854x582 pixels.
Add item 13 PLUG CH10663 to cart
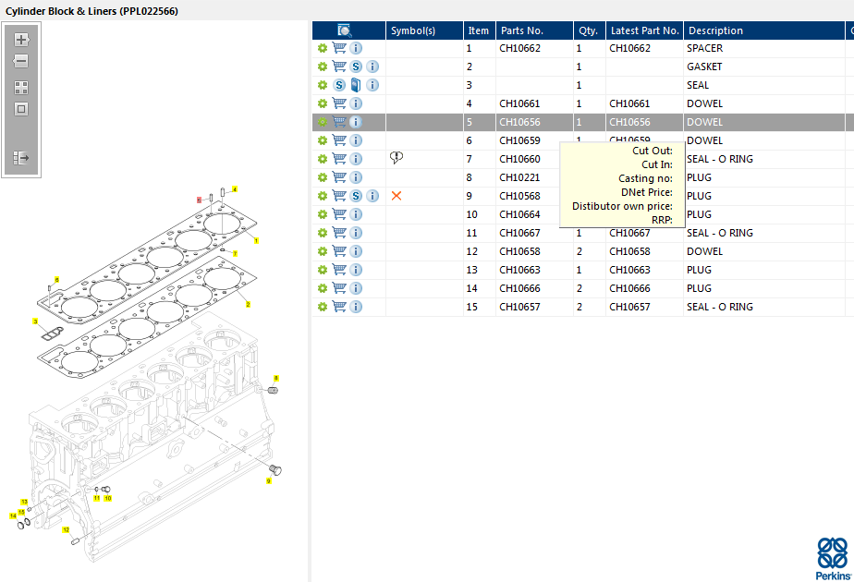pos(339,270)
